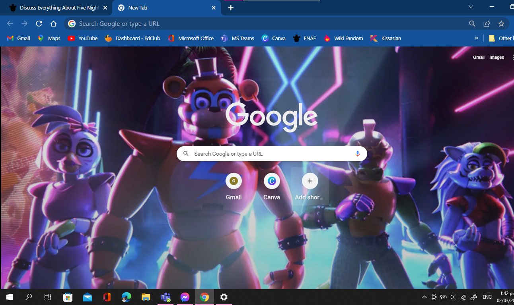Close the New Tab tab
Screen dimensions: 514x305
coord(214,8)
